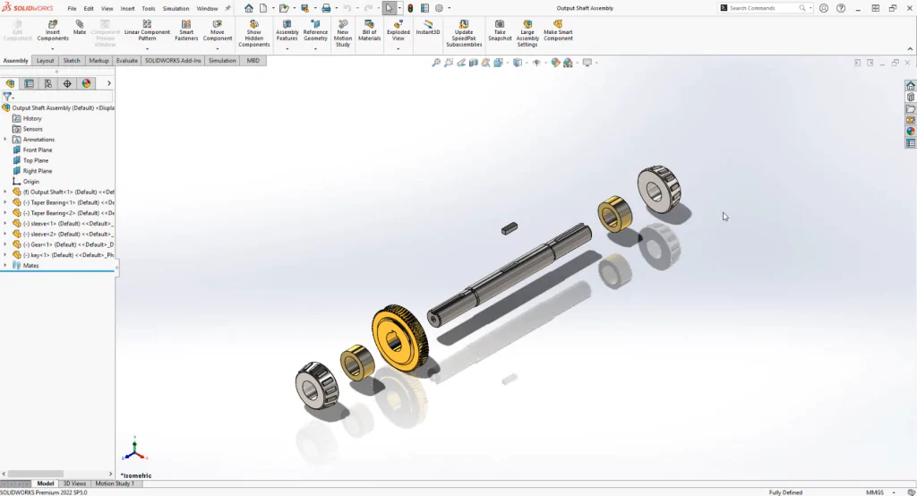Viewport: 917px width, 496px height.
Task: Expand the Gear<1> component
Action: tap(5, 244)
